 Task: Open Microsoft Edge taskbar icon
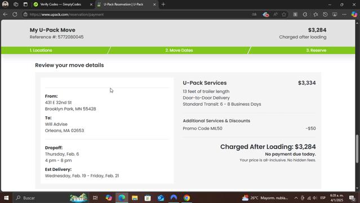click(122, 198)
